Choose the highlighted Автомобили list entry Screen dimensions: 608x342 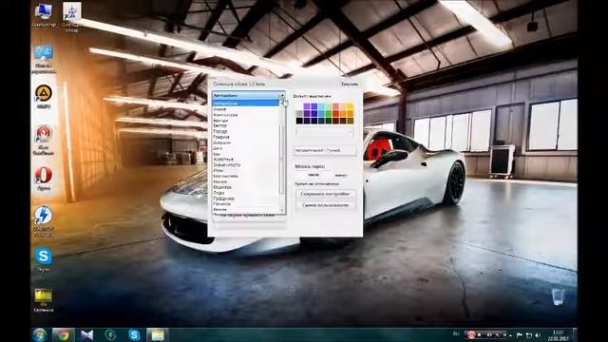click(x=245, y=104)
